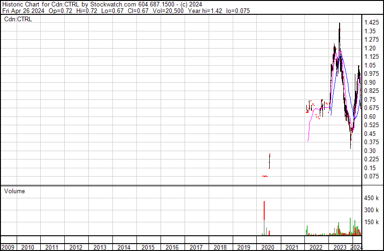Click the Vol=20,500 volume value
Image resolution: width=384 pixels, height=251 pixels.
coord(168,11)
